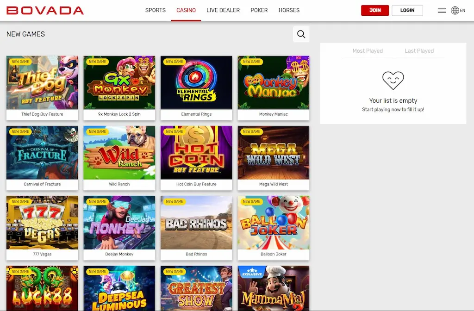Click the '9x Monkey Lock 2 Spin' title text
474x311 pixels.
click(x=119, y=114)
